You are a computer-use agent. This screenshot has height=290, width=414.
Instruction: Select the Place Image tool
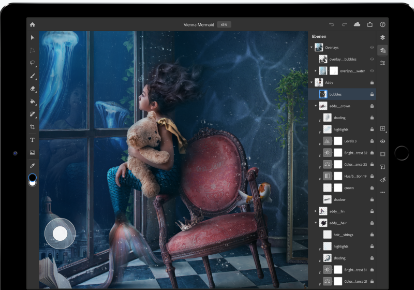click(33, 152)
